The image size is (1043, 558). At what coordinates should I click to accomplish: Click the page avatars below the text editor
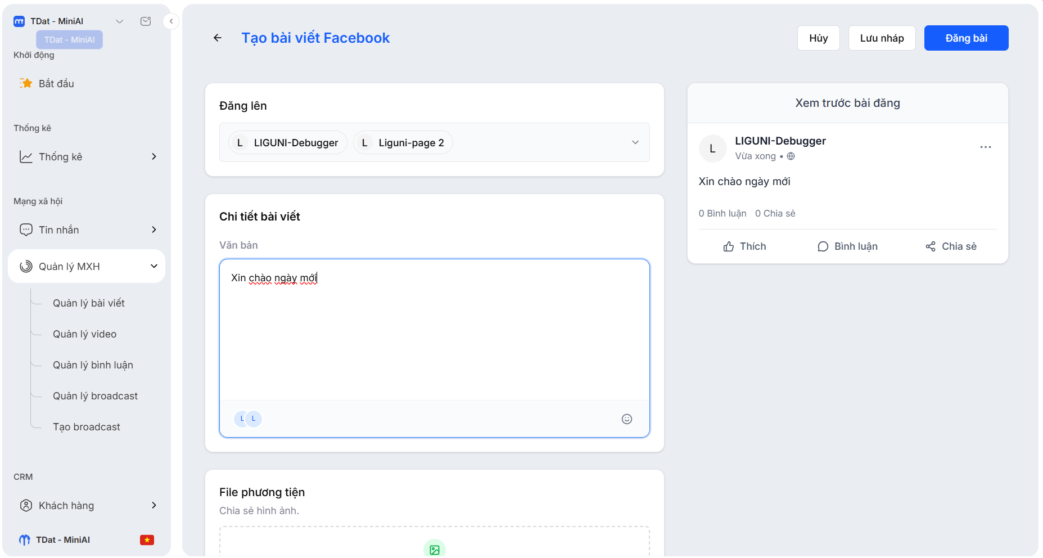click(248, 418)
